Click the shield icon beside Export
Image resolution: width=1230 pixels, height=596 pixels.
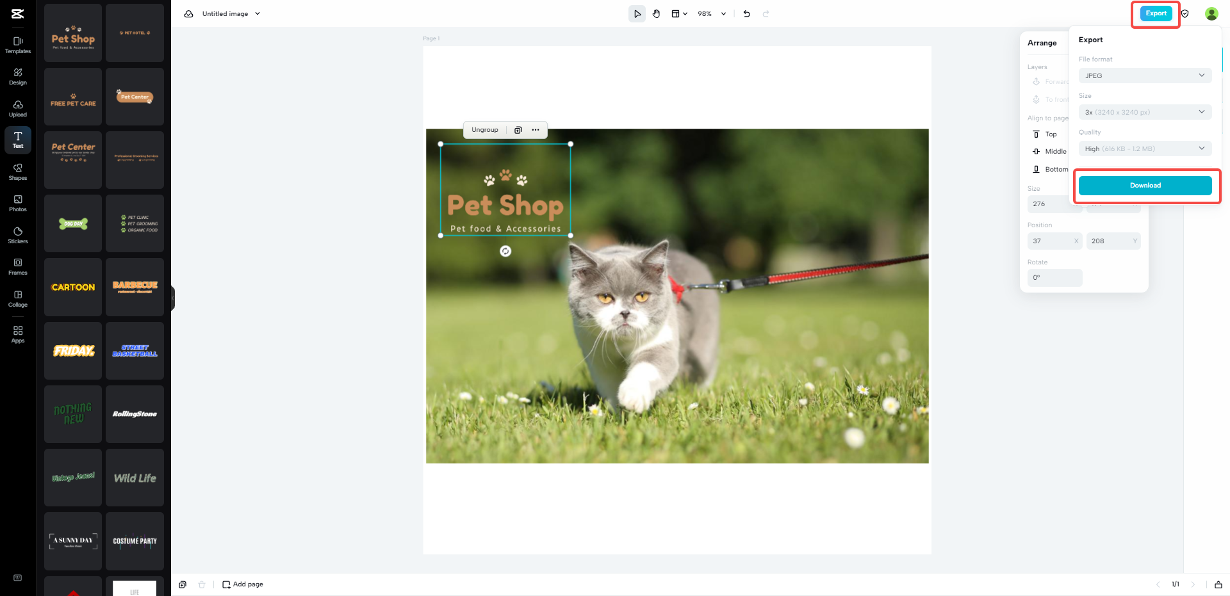point(1185,13)
